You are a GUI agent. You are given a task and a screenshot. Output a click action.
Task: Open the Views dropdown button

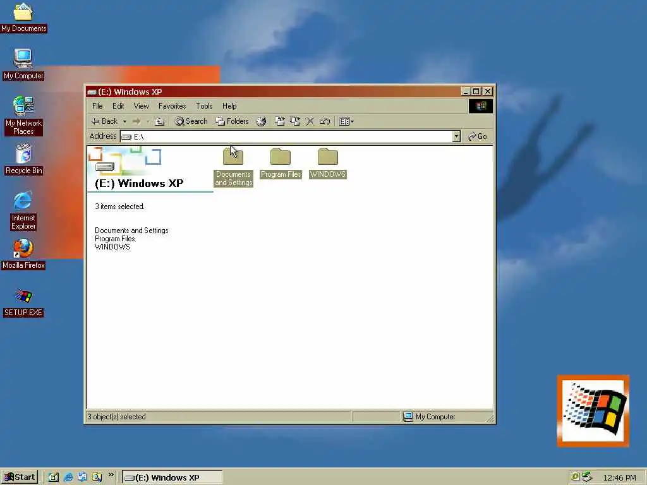346,121
